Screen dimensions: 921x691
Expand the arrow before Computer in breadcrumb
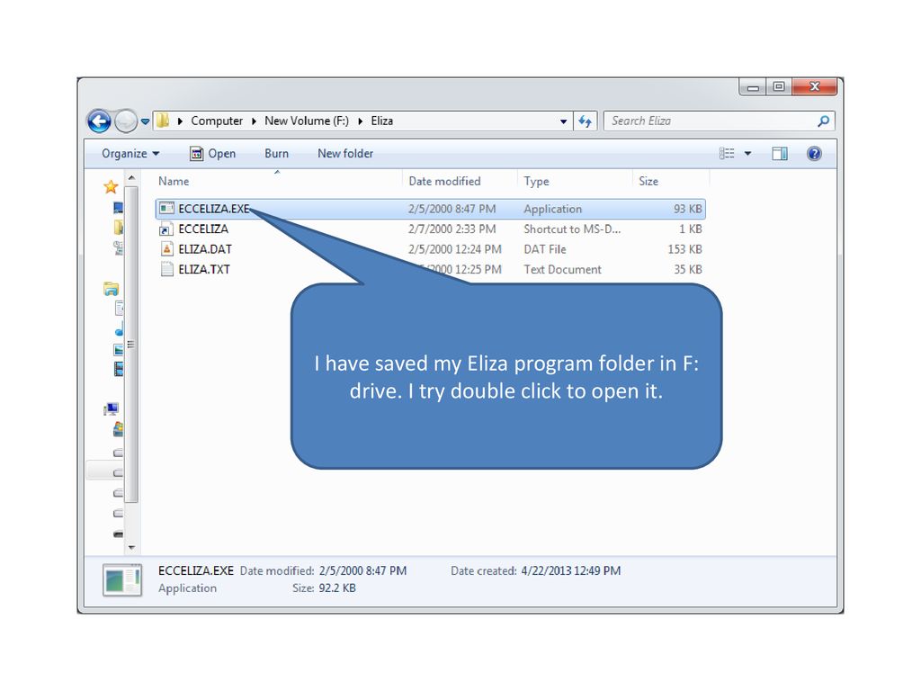(180, 121)
